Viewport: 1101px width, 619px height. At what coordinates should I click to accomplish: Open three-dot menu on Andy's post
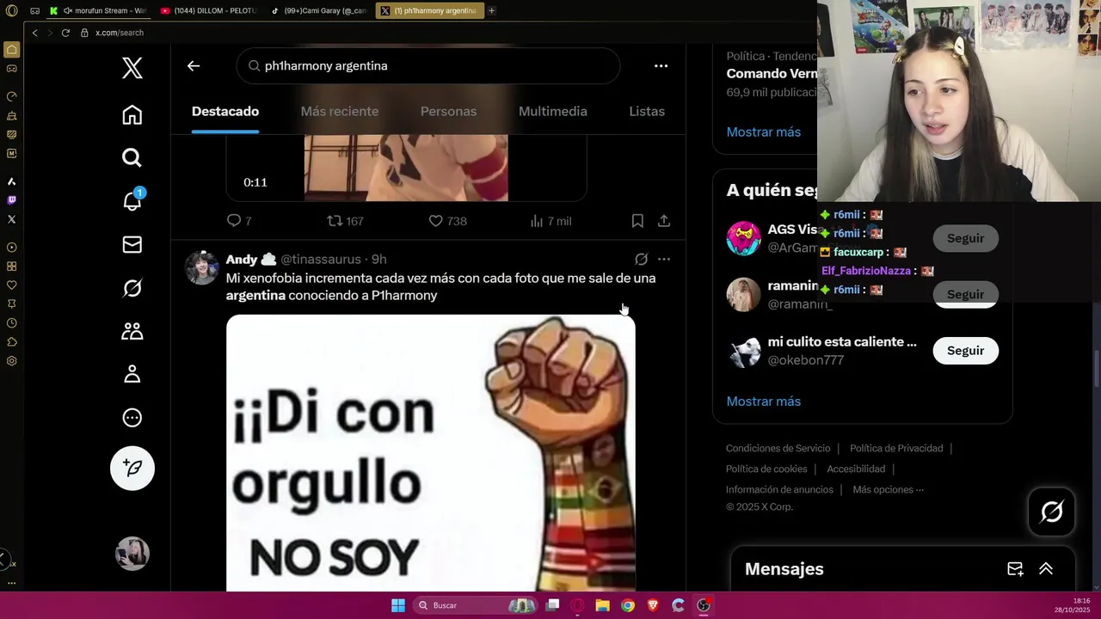(x=664, y=259)
